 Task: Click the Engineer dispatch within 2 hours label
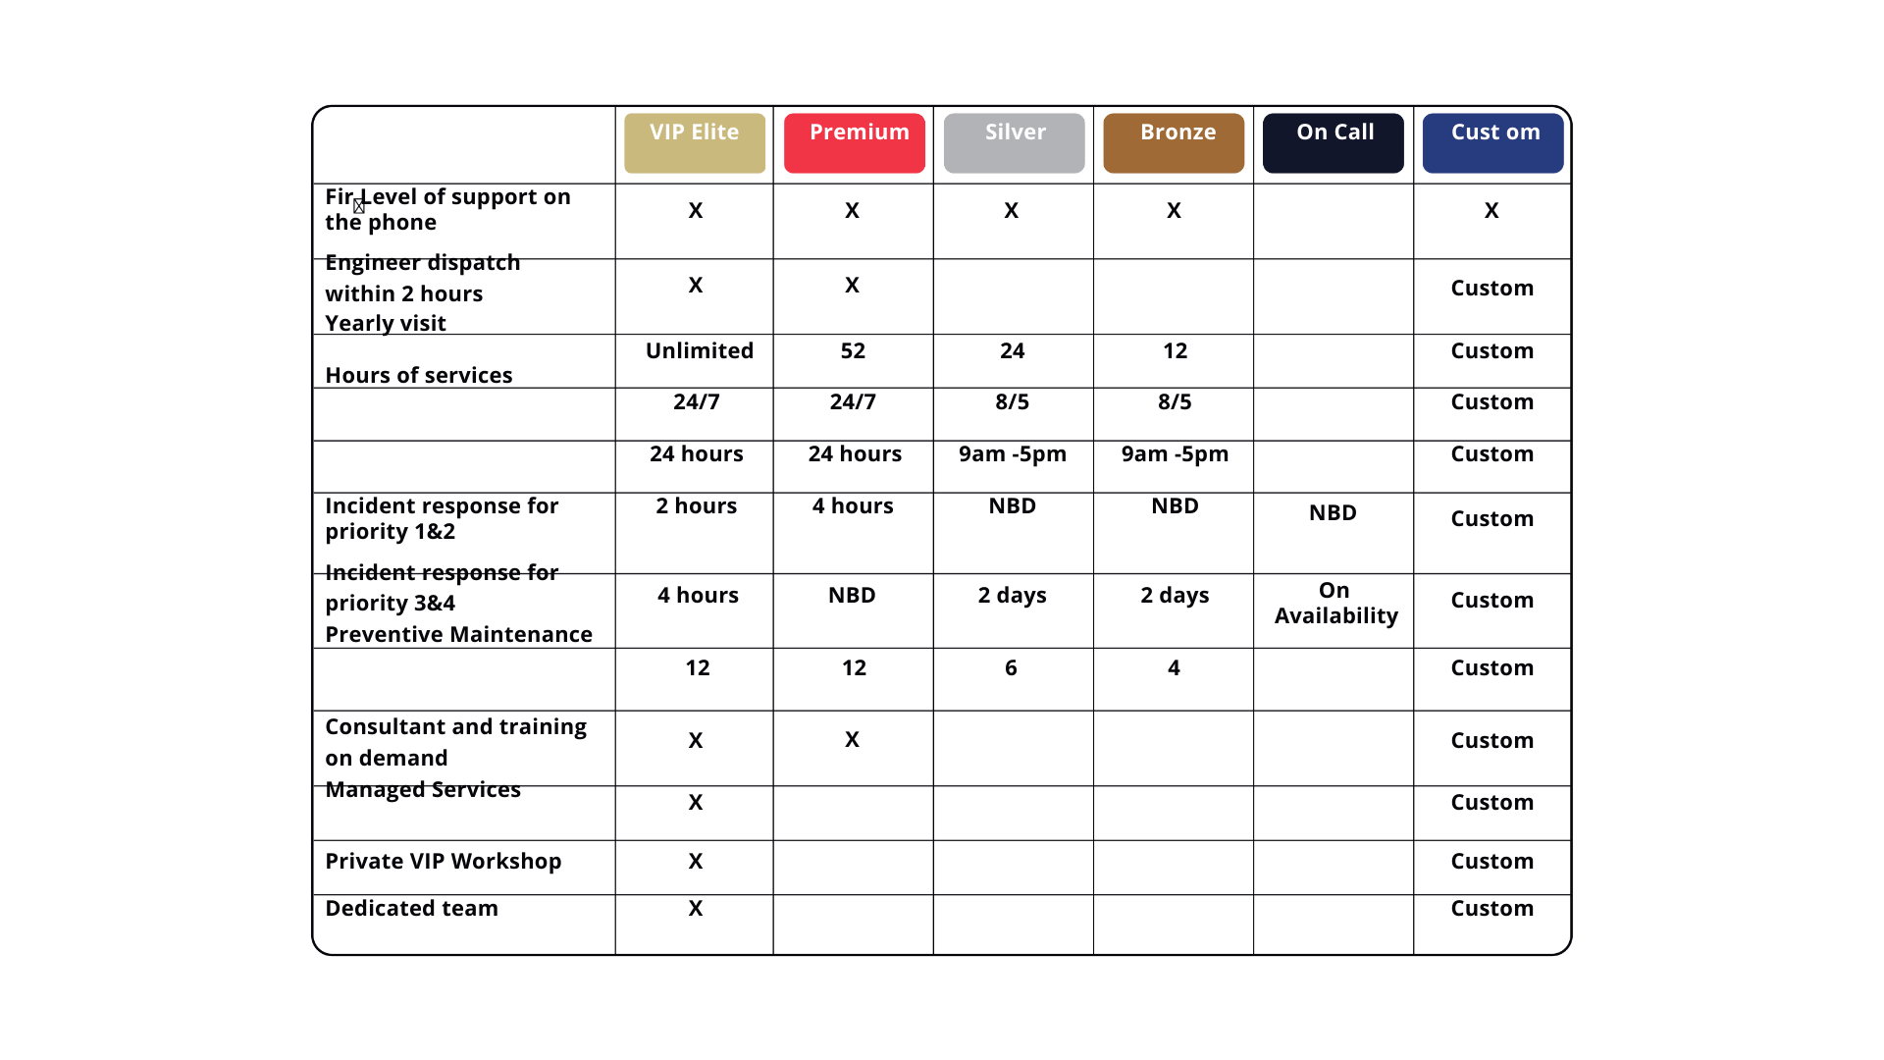coord(422,279)
